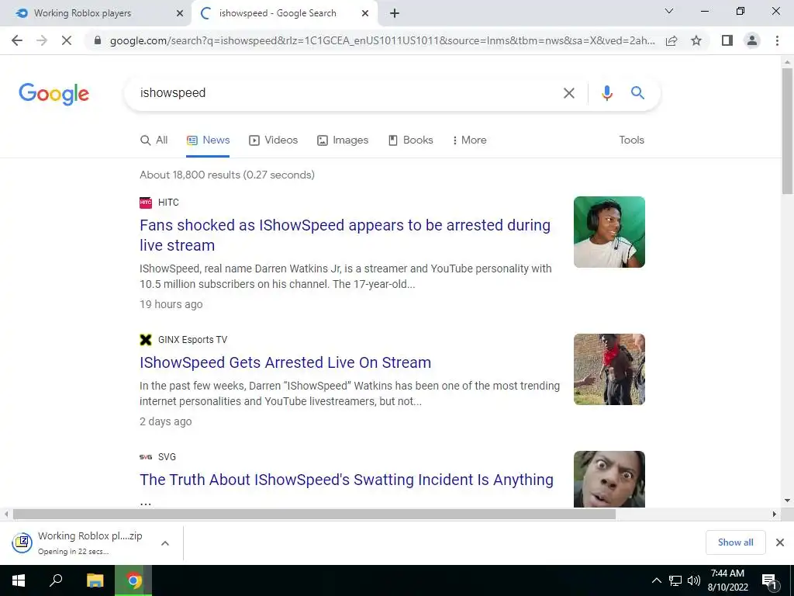
Task: Bookmark this page with star icon
Action: (x=696, y=40)
